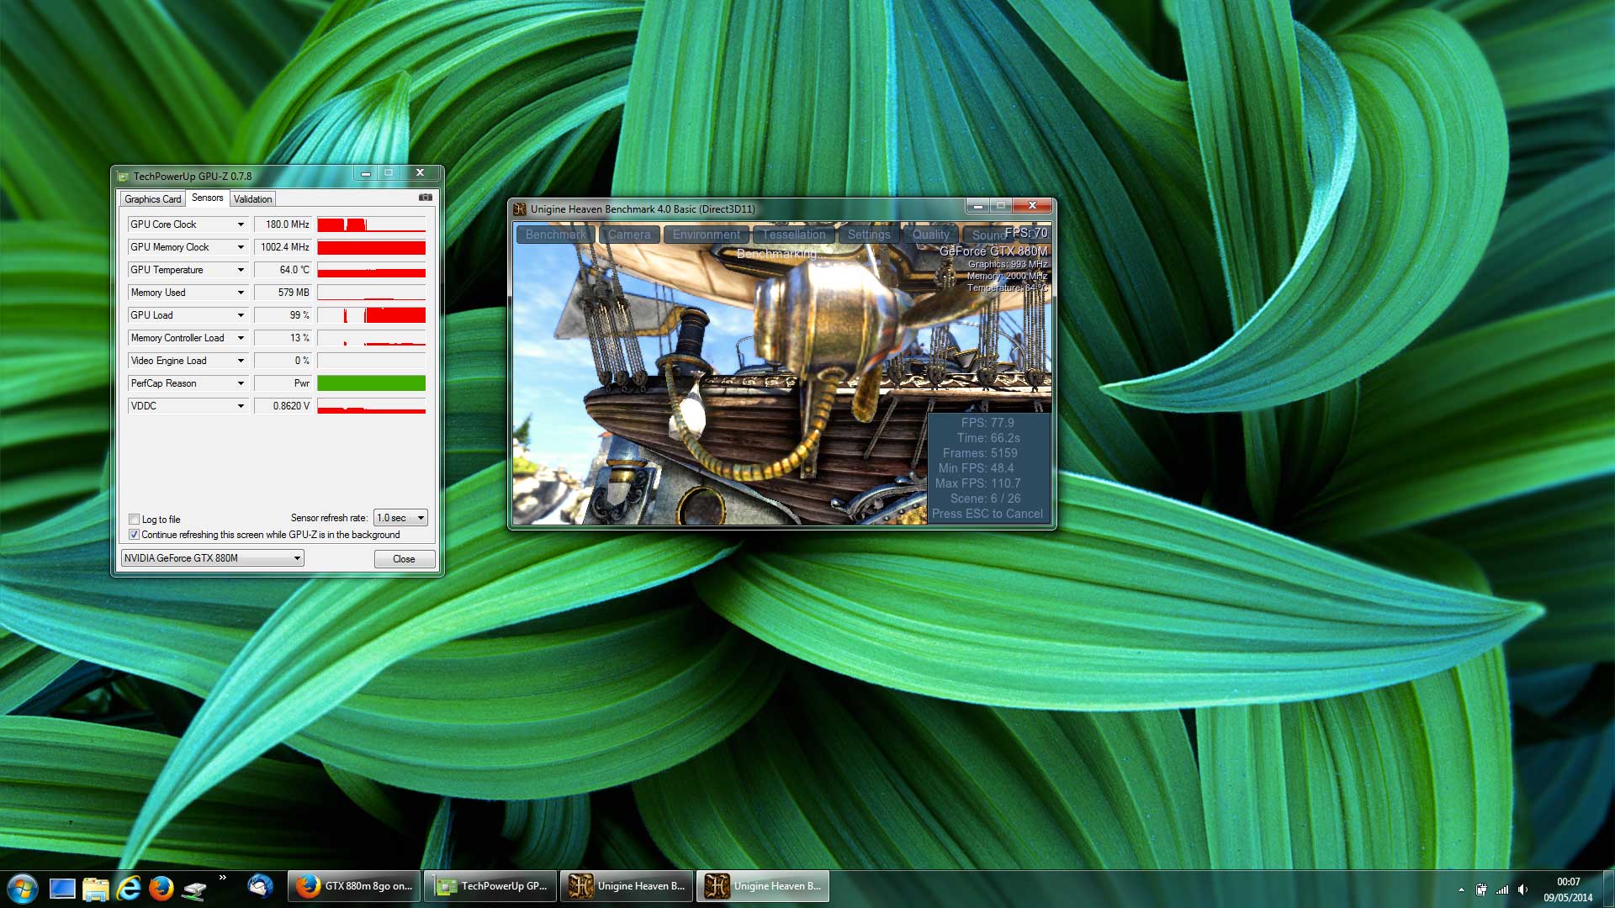Click the GPU-Z title bar app icon
1615x908 pixels.
pos(124,177)
